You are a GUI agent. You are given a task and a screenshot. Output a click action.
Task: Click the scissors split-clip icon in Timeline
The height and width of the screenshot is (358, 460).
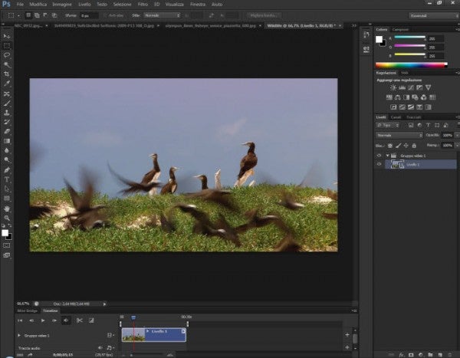point(79,320)
